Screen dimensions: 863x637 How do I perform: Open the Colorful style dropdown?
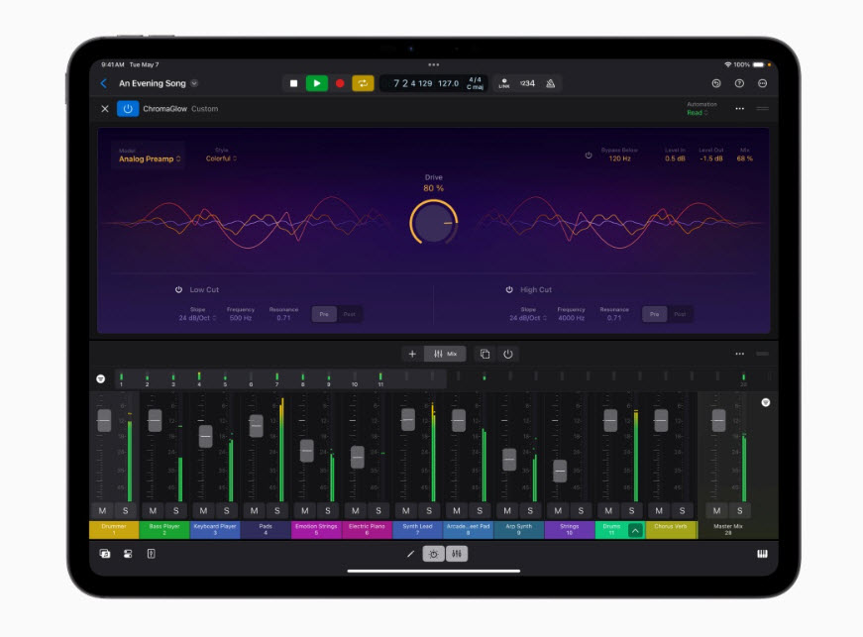(221, 159)
